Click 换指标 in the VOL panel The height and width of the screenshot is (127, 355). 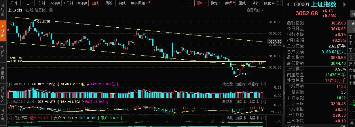coord(253,84)
